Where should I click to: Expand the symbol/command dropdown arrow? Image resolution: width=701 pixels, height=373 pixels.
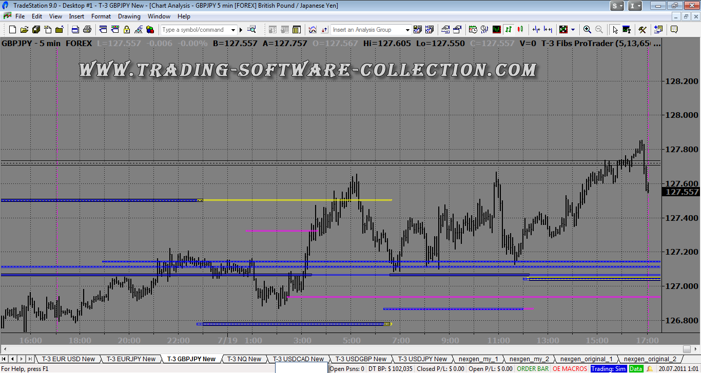tap(233, 30)
